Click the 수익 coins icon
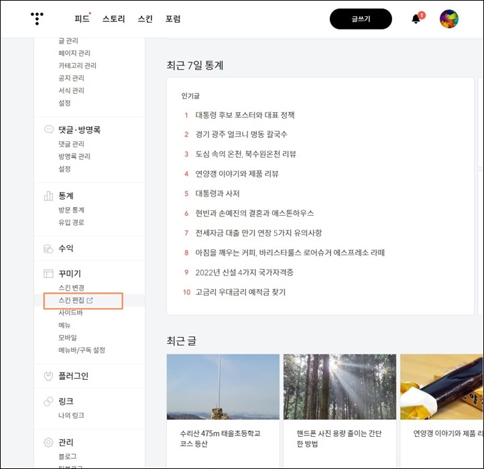This screenshot has height=469, width=484. click(x=48, y=249)
